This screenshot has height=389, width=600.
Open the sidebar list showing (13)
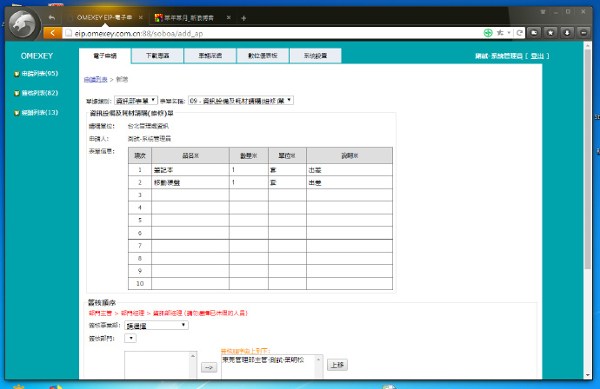tap(40, 112)
